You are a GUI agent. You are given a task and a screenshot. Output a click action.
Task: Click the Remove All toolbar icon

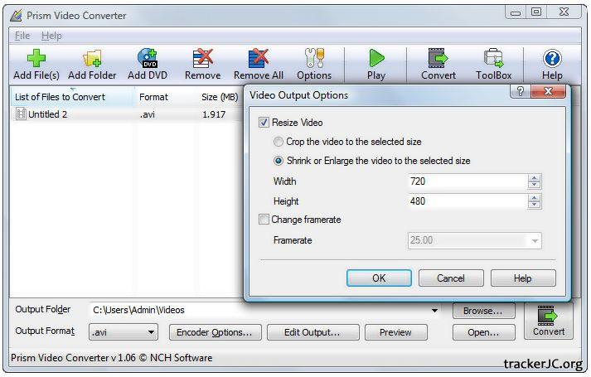point(258,59)
